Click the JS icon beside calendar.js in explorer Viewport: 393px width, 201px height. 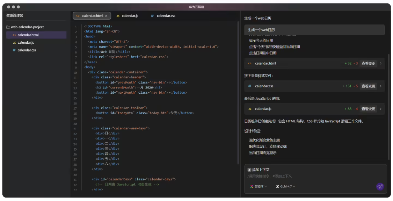[x=14, y=43]
